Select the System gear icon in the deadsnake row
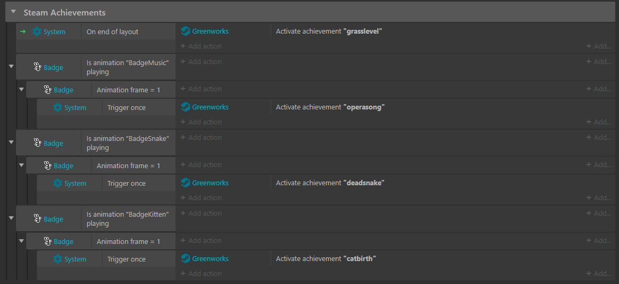 pos(58,183)
